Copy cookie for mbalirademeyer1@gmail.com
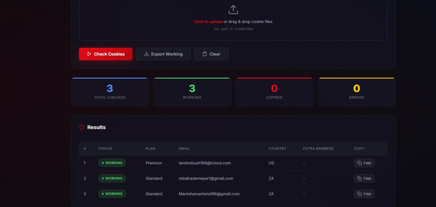 tap(364, 178)
